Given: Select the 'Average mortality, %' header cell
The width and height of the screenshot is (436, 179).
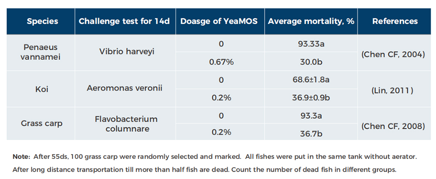Looking at the screenshot, I should [311, 21].
